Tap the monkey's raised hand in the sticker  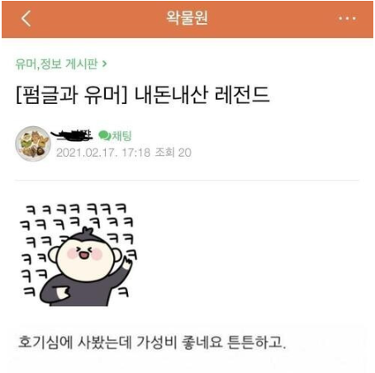pos(127,262)
